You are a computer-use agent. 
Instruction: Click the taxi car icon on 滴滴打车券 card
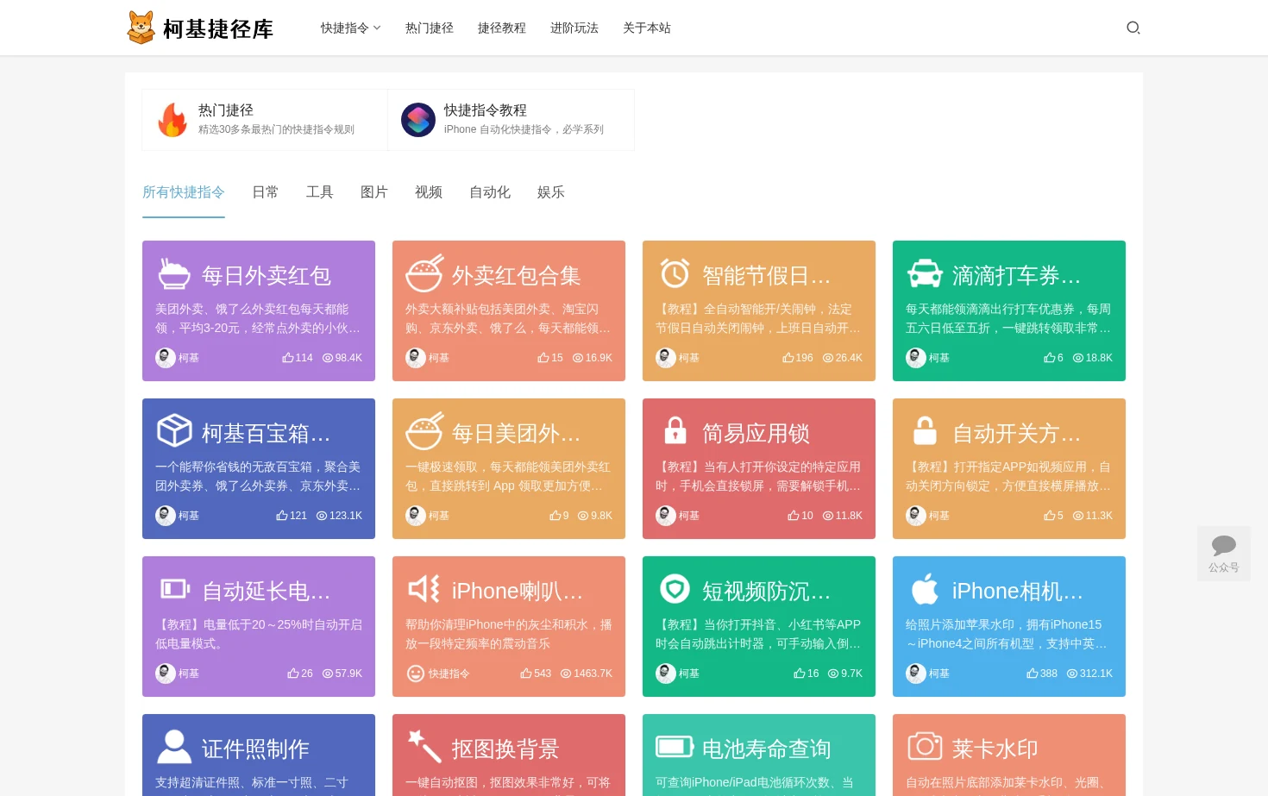coord(925,273)
